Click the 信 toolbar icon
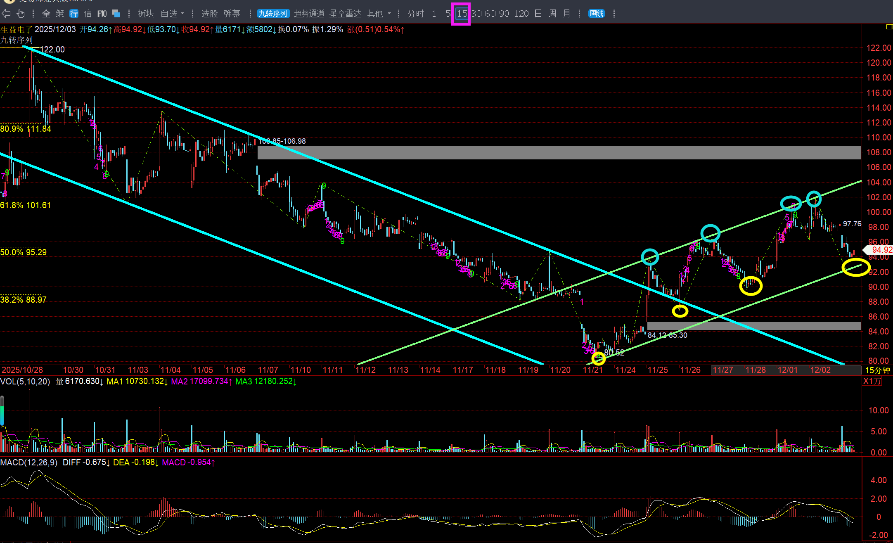This screenshot has height=543, width=893. coord(88,14)
